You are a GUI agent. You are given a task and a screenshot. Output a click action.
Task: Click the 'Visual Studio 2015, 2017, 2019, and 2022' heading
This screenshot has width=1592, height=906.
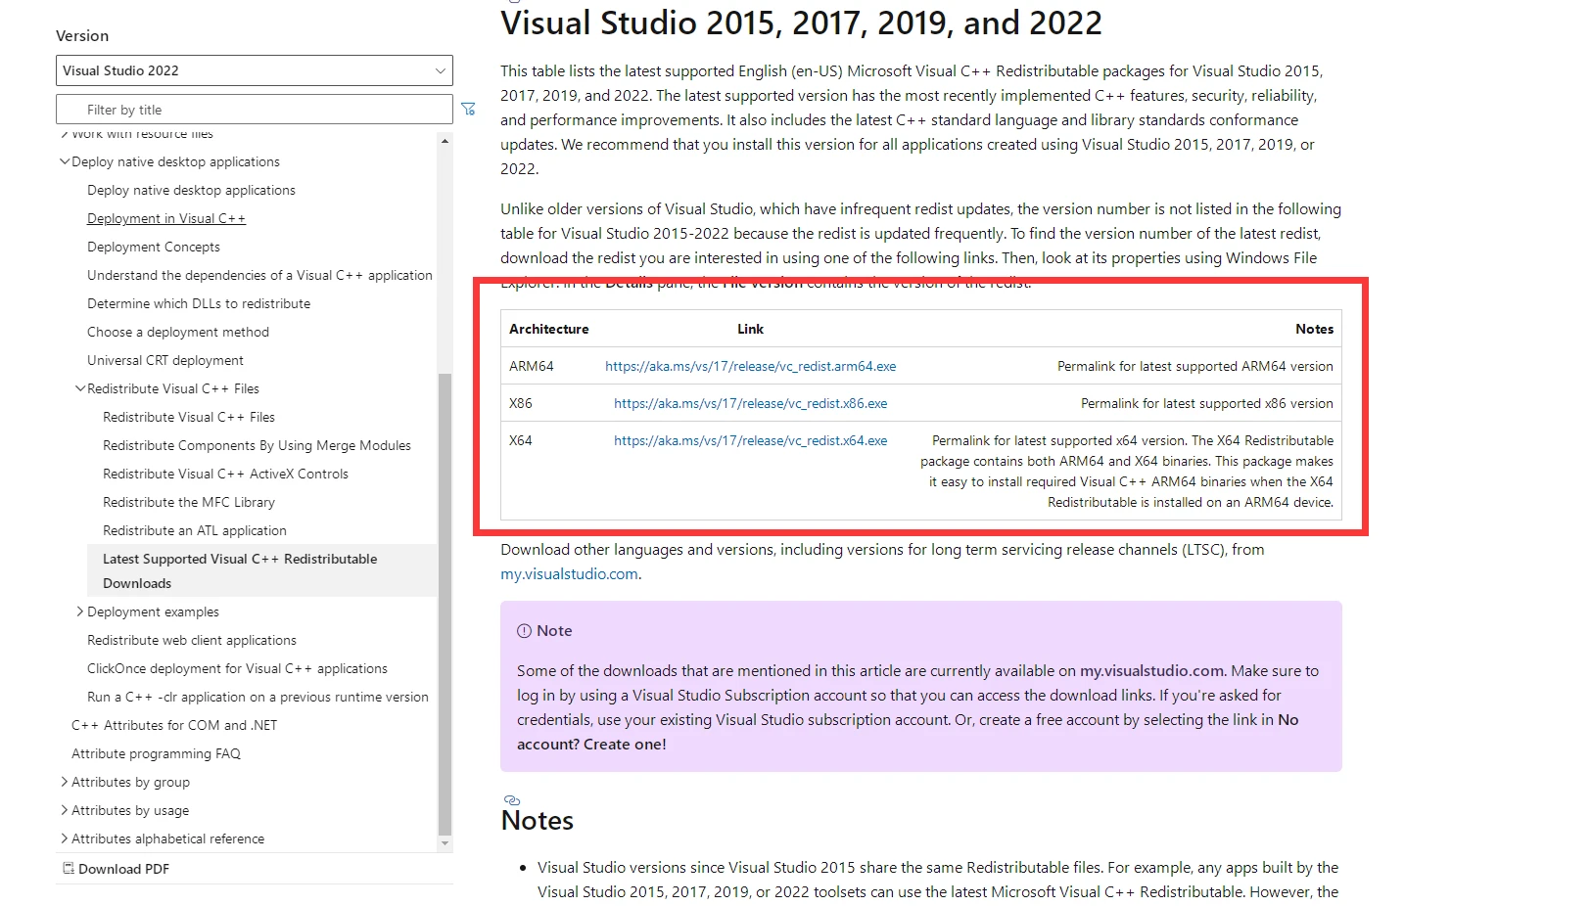tap(801, 23)
